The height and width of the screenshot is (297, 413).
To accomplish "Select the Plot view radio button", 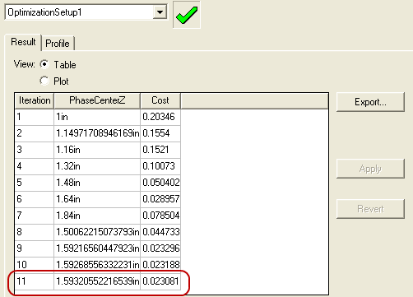I will 44,81.
